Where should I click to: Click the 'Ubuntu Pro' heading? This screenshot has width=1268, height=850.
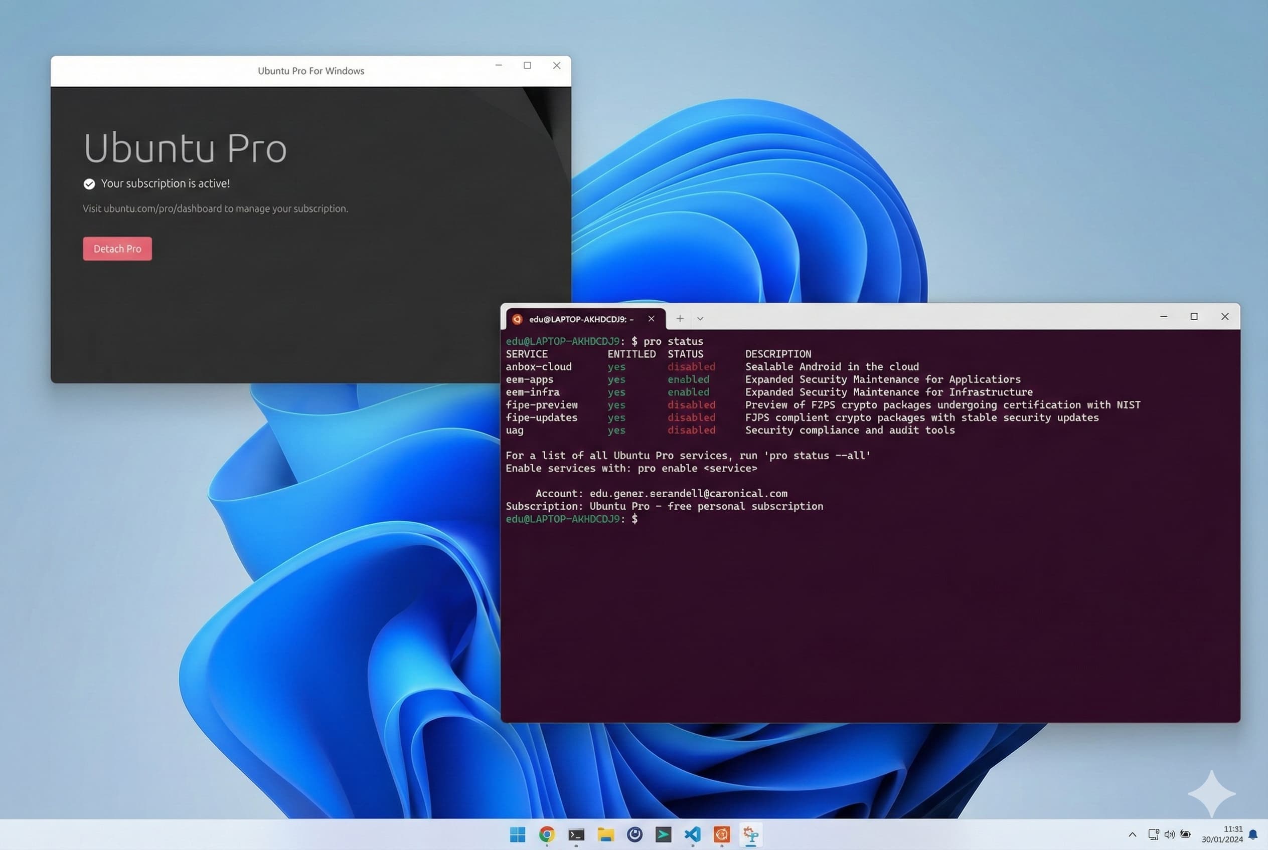coord(185,147)
